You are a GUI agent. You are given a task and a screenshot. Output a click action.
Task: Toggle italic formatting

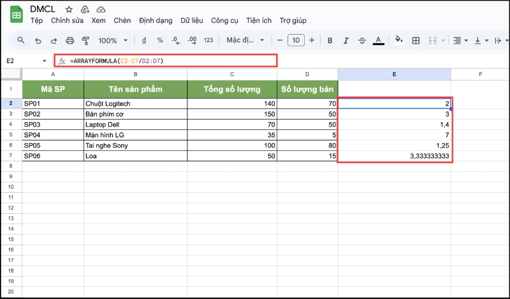pos(346,41)
